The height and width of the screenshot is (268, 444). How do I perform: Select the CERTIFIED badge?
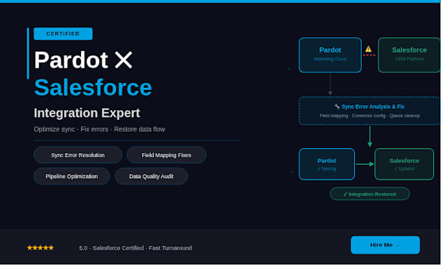63,34
